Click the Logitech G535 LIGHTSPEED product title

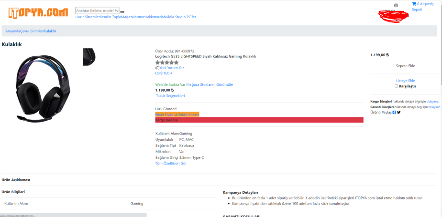(x=206, y=56)
